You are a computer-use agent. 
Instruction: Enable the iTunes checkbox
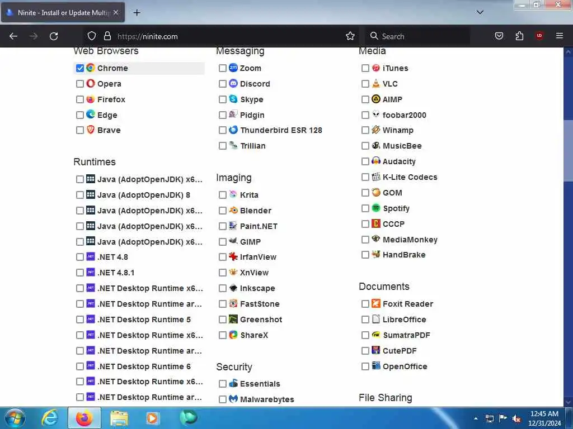365,68
